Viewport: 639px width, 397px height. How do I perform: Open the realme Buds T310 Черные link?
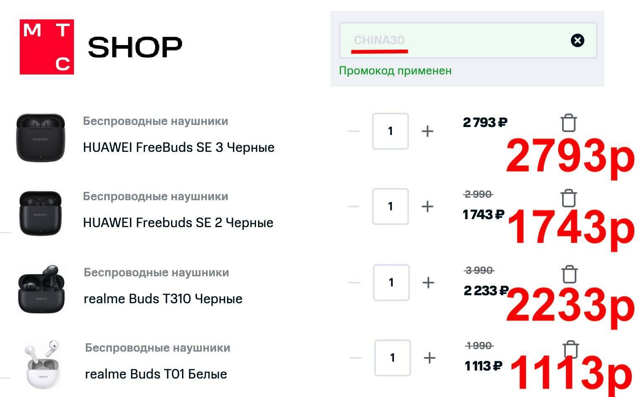(163, 299)
